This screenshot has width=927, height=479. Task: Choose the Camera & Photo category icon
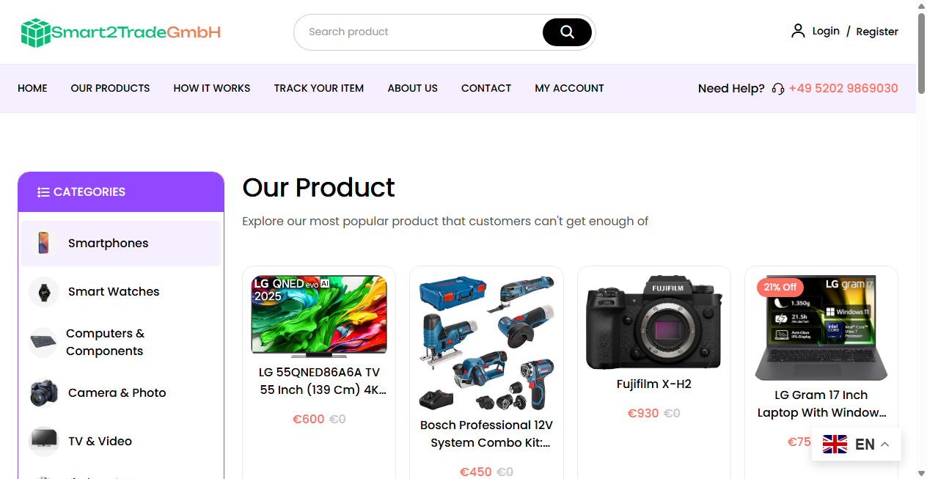44,392
